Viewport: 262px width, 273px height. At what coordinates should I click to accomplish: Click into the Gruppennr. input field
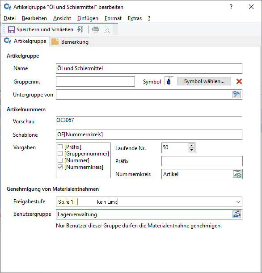click(x=95, y=81)
